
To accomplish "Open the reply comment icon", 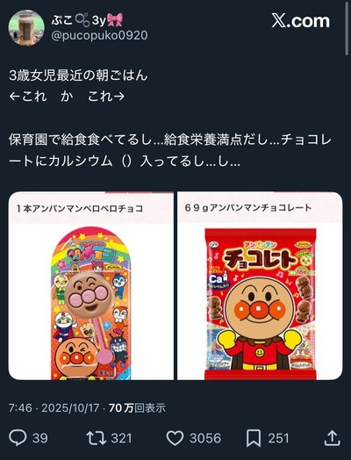I will pos(18,438).
